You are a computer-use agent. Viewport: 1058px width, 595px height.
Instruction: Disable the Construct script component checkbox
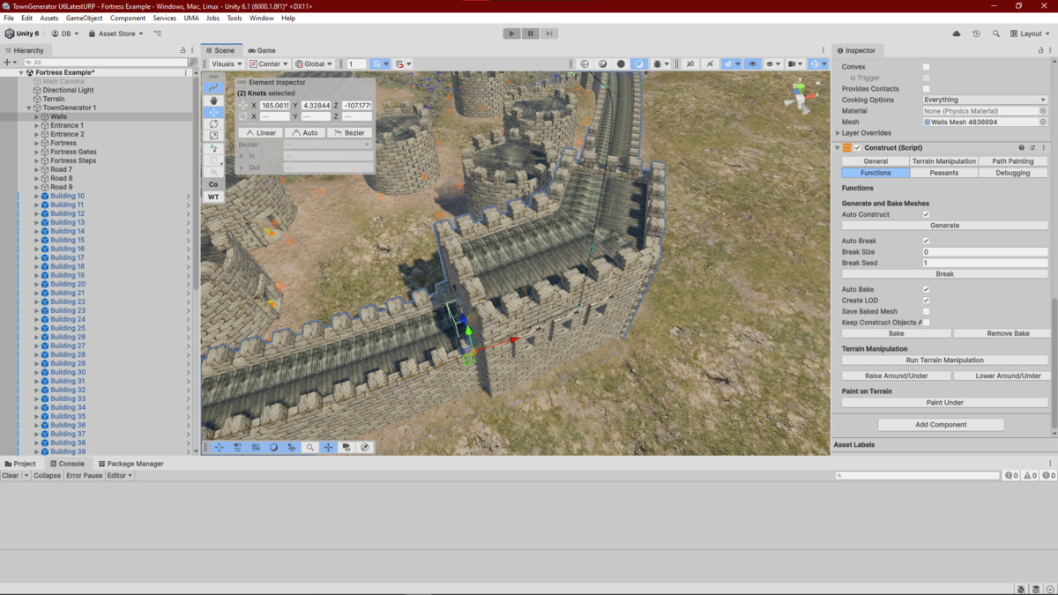(858, 148)
